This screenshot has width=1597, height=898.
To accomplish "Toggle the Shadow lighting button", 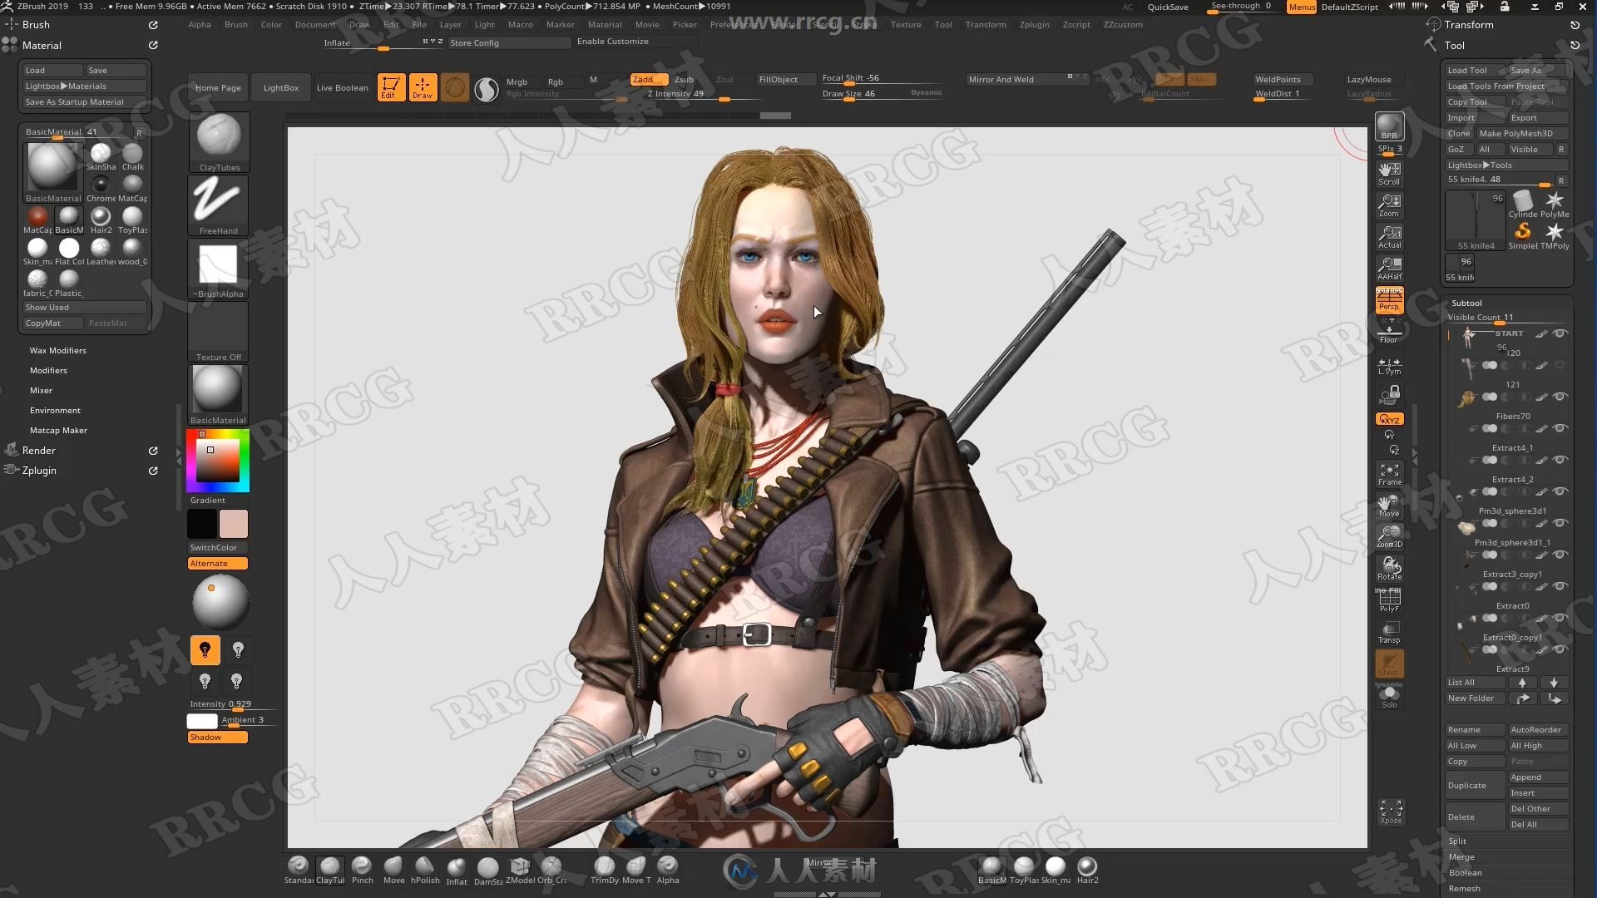I will pos(218,737).
